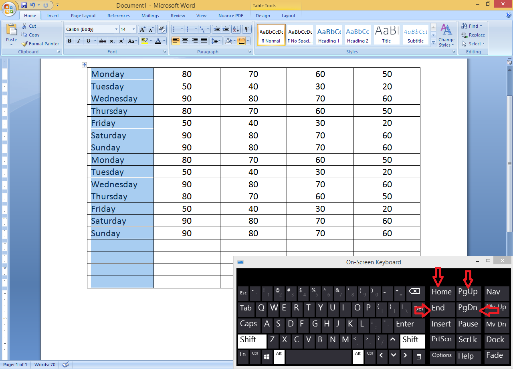This screenshot has height=369, width=513.
Task: Switch to the Design tab under Table Tools
Action: [263, 16]
